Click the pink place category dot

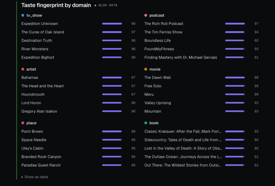23,123
